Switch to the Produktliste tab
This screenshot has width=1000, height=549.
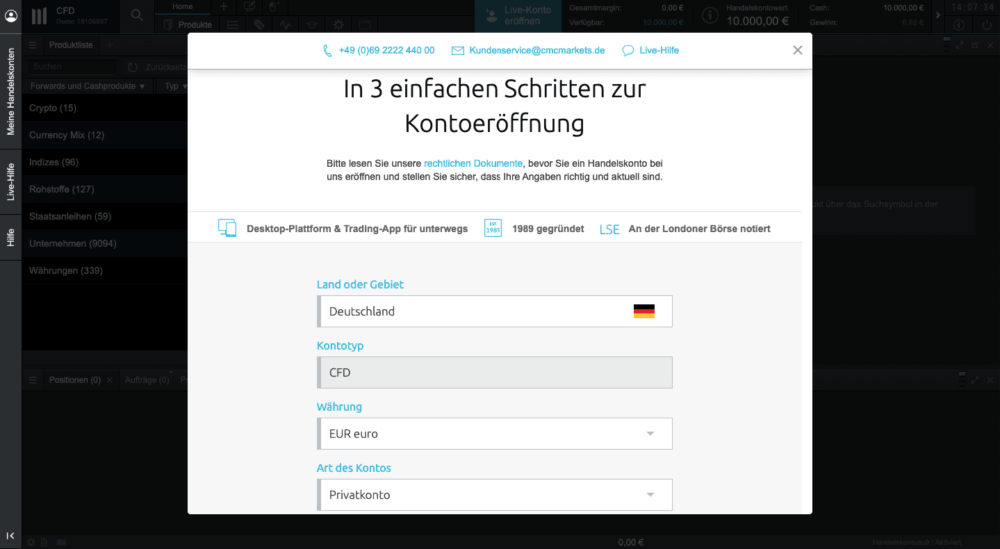pyautogui.click(x=71, y=45)
